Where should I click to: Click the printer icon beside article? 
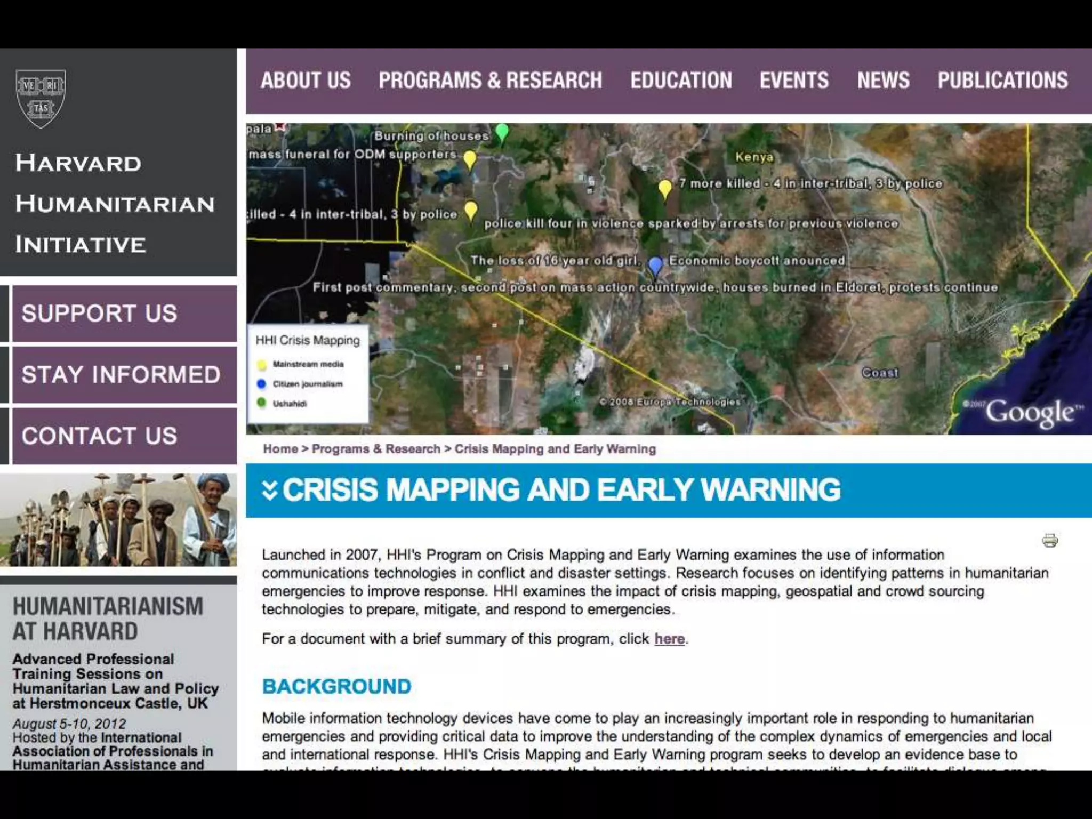click(1049, 540)
